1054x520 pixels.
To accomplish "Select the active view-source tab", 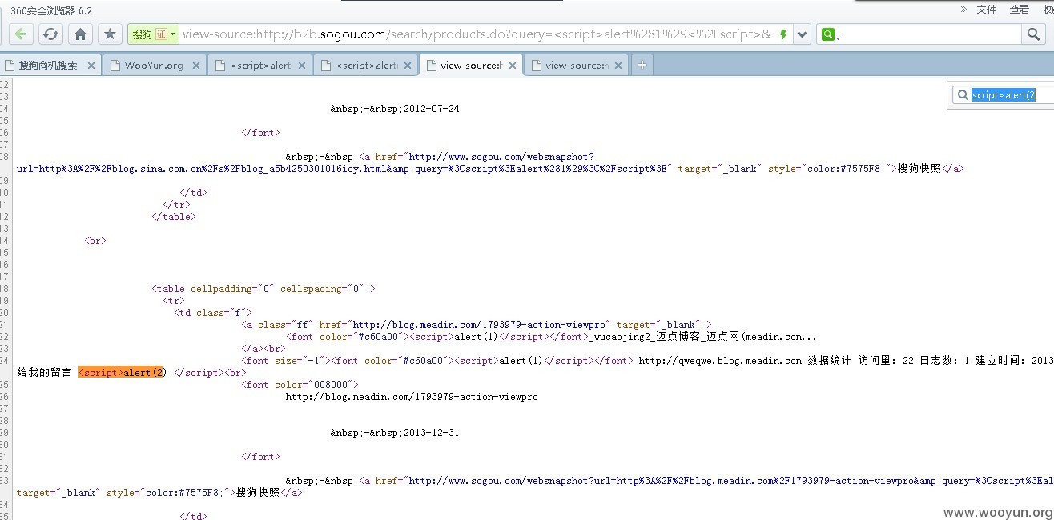I will [471, 66].
